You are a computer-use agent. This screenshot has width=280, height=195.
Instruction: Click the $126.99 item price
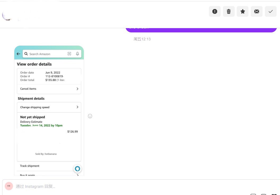72,132
